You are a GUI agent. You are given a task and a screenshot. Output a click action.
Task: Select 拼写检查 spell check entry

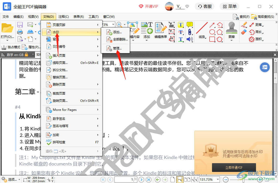[71, 142]
